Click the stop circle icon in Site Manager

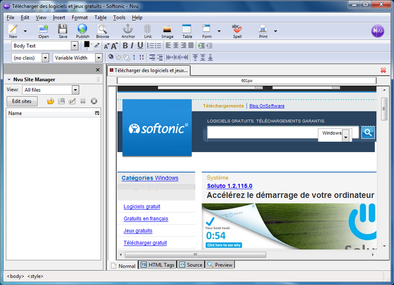94,101
